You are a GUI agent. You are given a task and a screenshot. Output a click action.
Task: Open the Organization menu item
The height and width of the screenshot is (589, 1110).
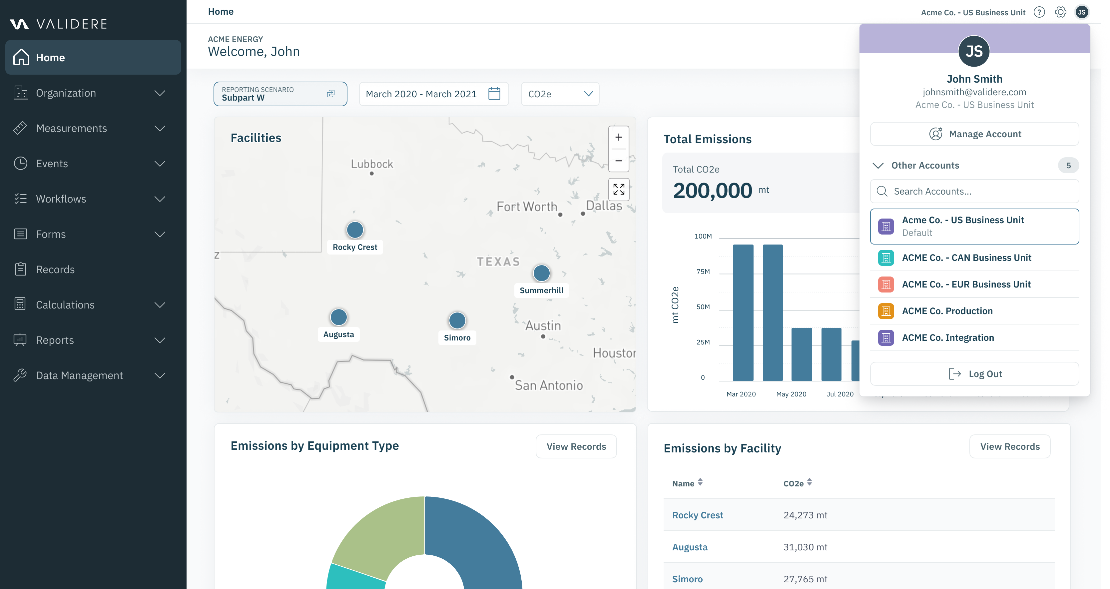click(93, 93)
